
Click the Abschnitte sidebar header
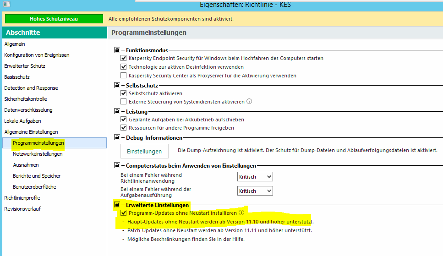(55, 33)
